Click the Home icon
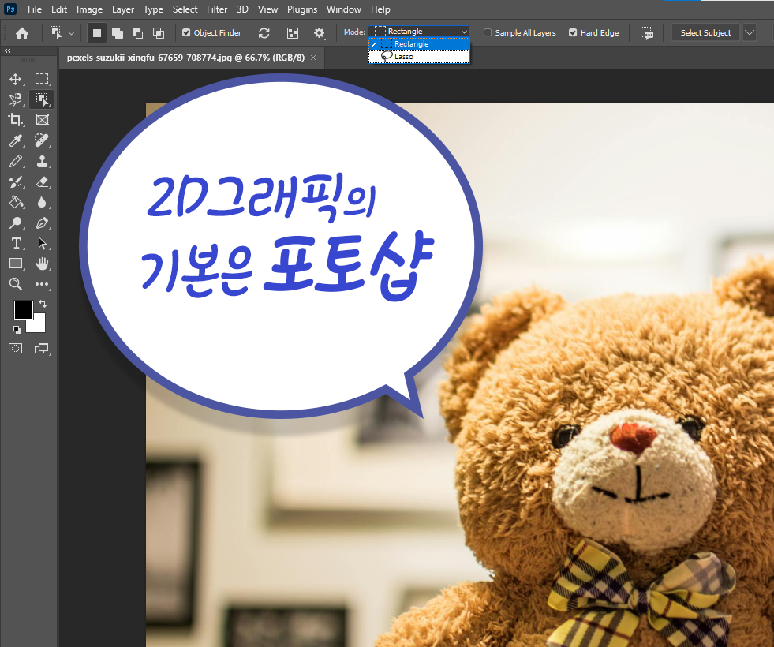The width and height of the screenshot is (774, 647). [x=22, y=33]
